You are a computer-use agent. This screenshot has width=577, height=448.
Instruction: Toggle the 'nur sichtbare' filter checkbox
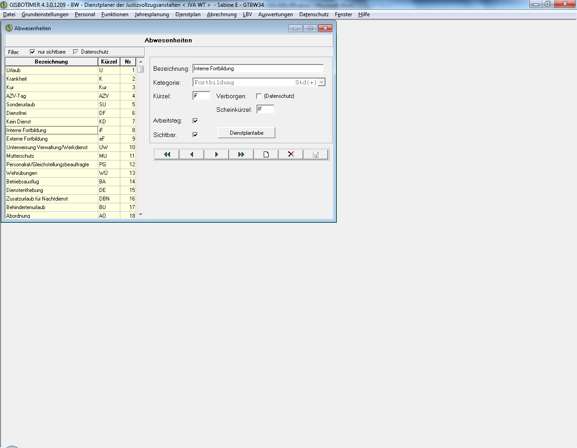[32, 52]
